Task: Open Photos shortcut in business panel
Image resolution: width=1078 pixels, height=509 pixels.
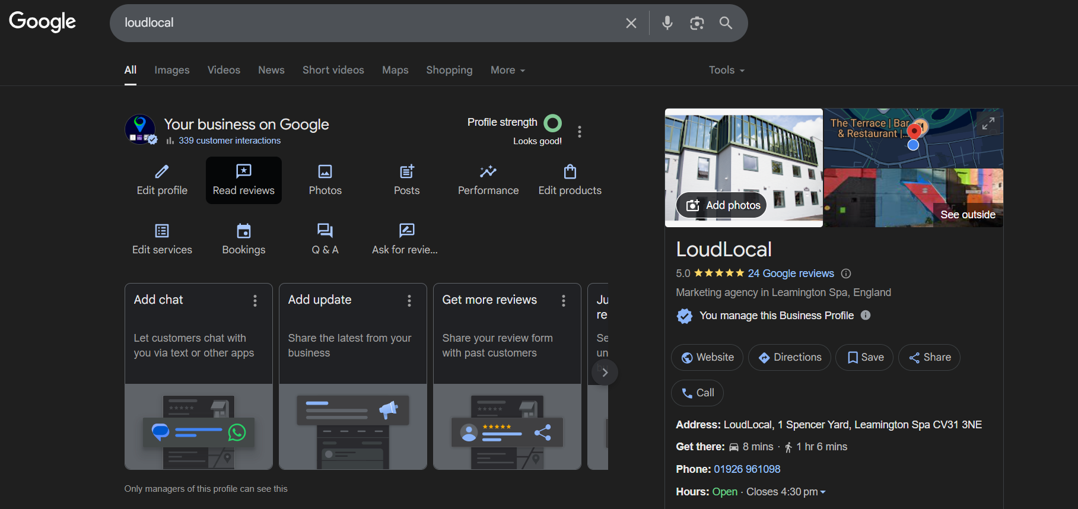Action: point(325,180)
